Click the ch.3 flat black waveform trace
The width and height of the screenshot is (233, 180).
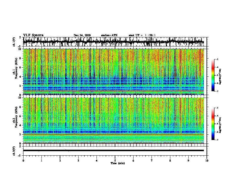113,151
